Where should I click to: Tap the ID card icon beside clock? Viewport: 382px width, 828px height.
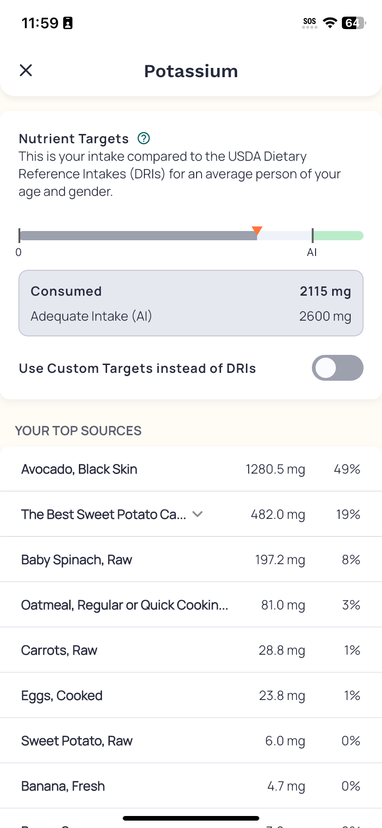[x=68, y=23]
